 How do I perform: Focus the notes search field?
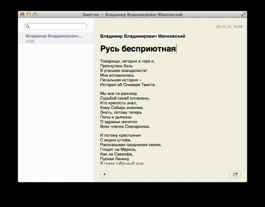pos(56,26)
